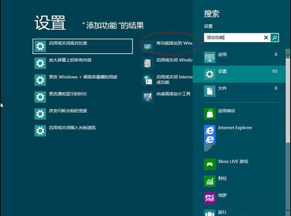291x216 pixels.
Task: Open 启用或关闭 Internet 功能 result text
Action: [174, 80]
